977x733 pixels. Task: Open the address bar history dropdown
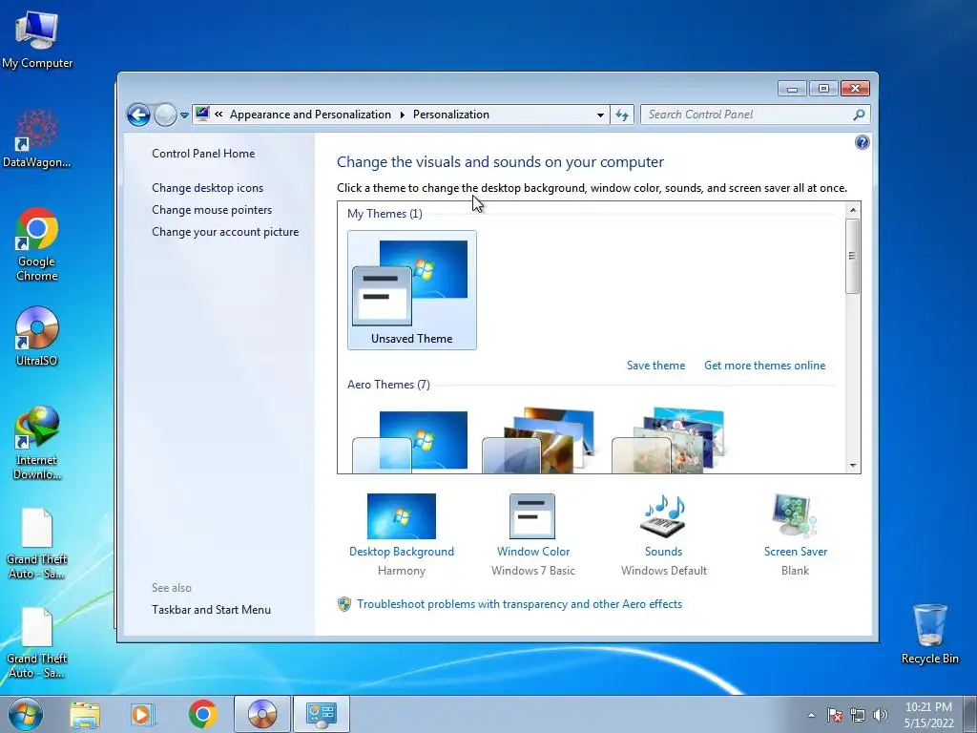point(600,115)
